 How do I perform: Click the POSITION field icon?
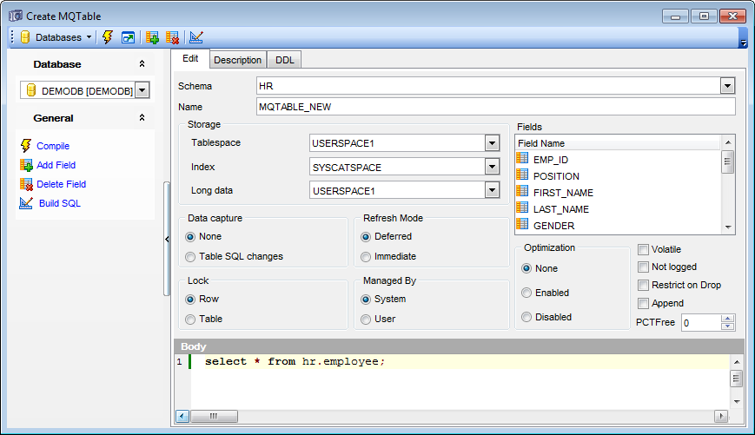point(522,175)
